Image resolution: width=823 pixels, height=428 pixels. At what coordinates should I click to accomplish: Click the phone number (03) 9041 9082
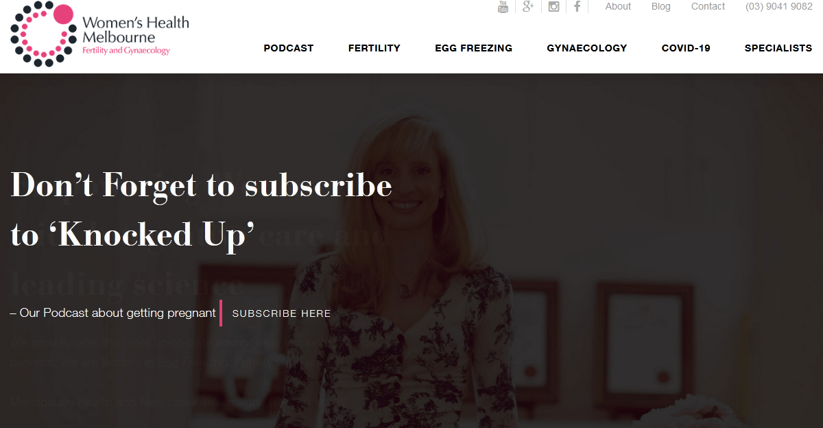(x=779, y=6)
